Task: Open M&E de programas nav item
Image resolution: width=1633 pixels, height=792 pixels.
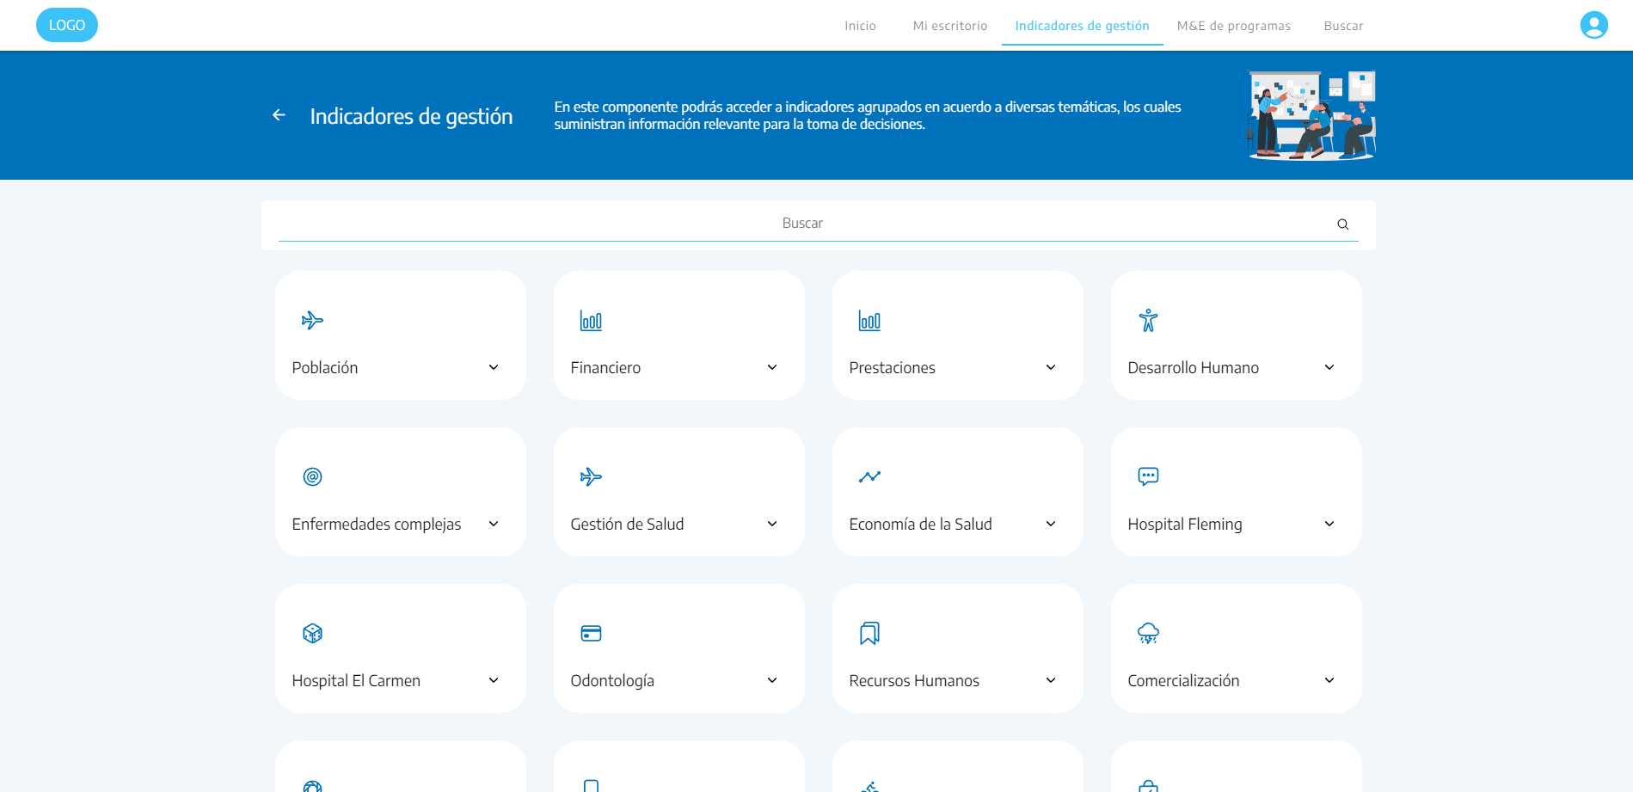Action: [1234, 26]
